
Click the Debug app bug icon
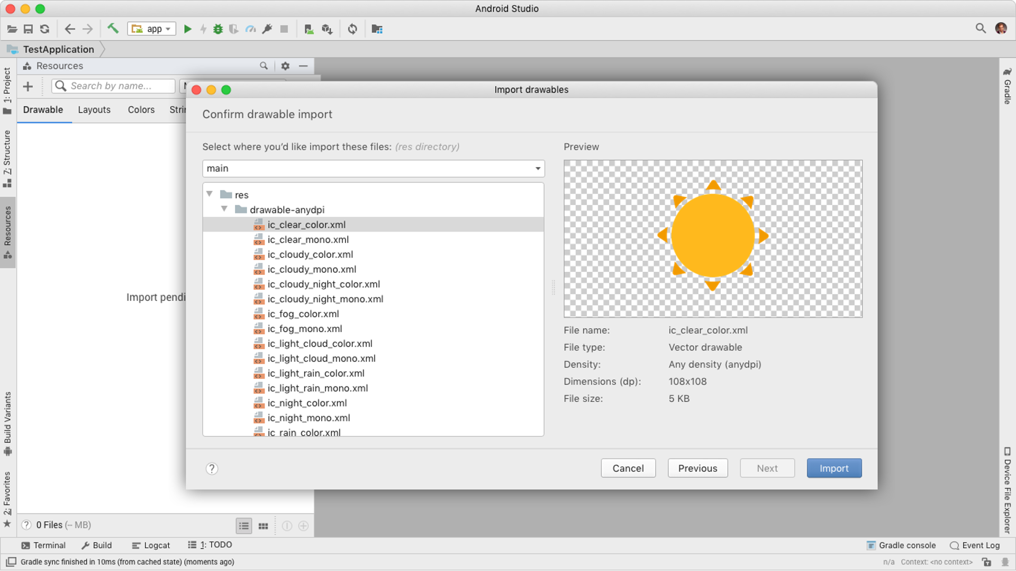coord(218,29)
